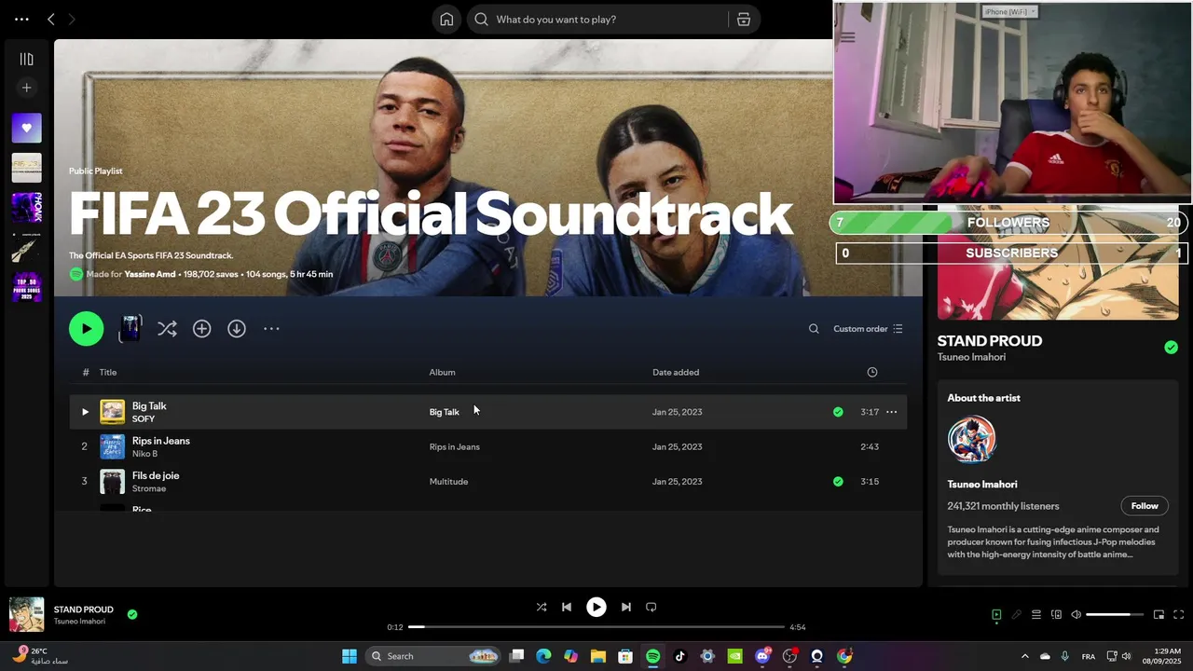This screenshot has height=671, width=1193.
Task: Select the Fils de joie track title
Action: click(156, 475)
